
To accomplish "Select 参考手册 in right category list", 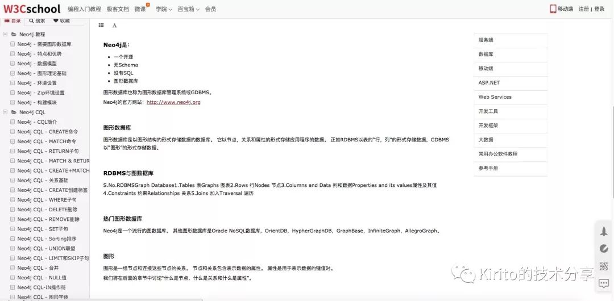I will pyautogui.click(x=510, y=168).
